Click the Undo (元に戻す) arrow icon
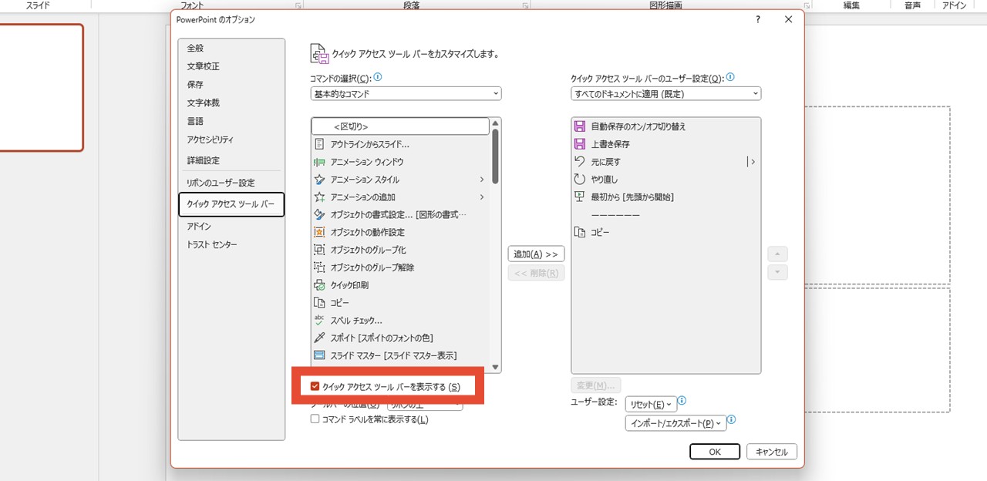This screenshot has height=481, width=987. click(580, 162)
